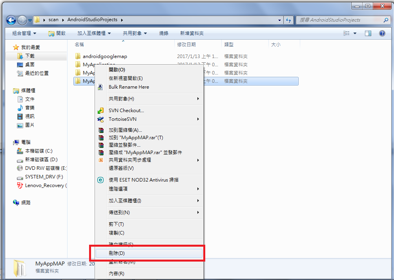The height and width of the screenshot is (280, 394).
Task: Open the Help question mark icon
Action: point(382,33)
